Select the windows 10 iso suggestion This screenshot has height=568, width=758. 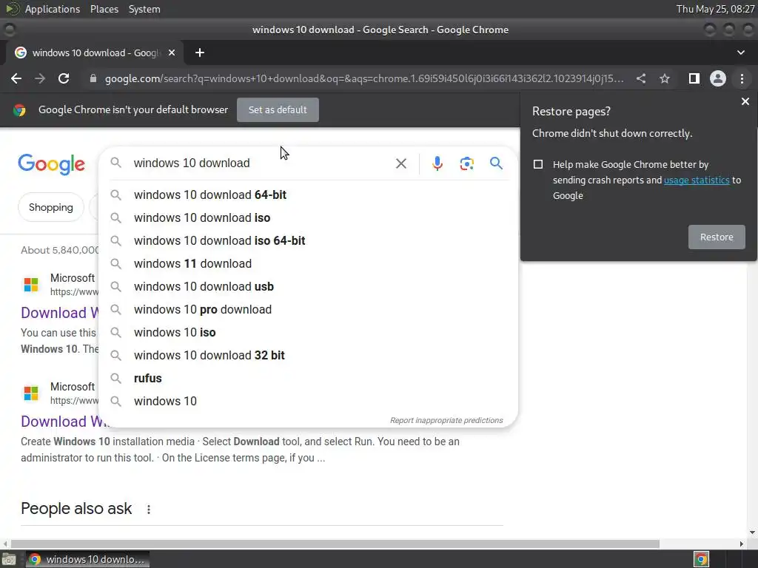[x=308, y=332]
